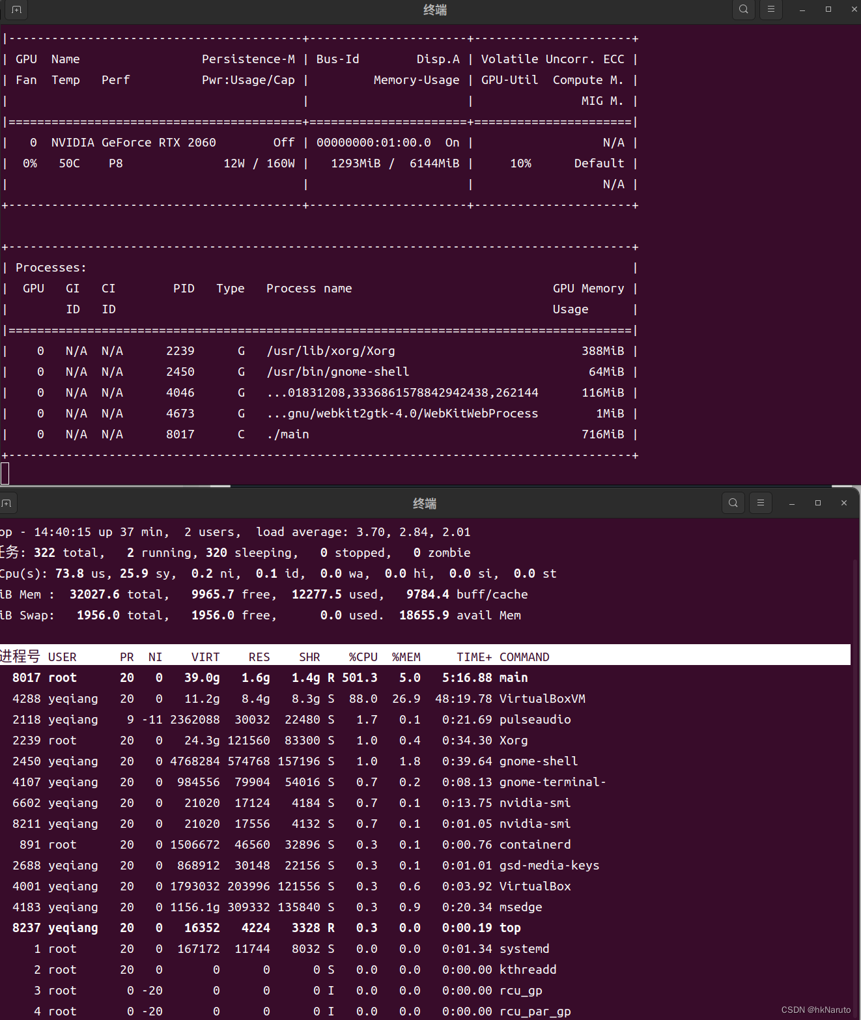861x1020 pixels.
Task: Click the 终端 title of the nvidia-smi window
Action: pos(434,10)
